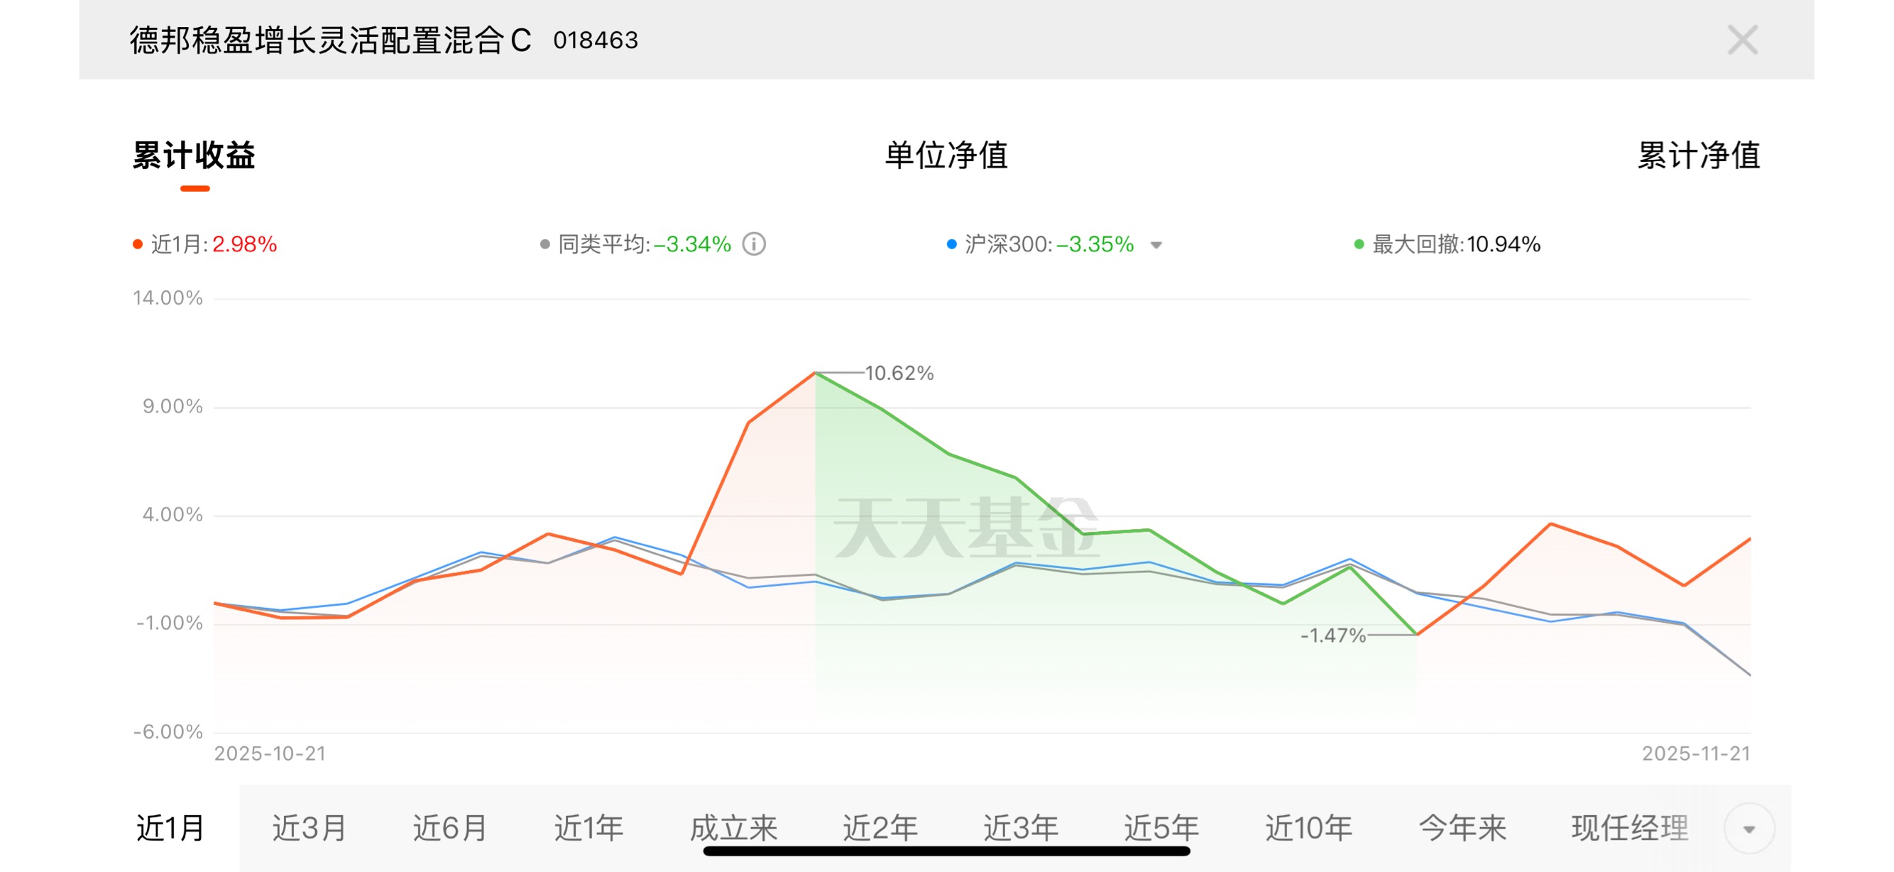Click the 近1月 range button
Screen dimensions: 1894x872
coord(170,829)
